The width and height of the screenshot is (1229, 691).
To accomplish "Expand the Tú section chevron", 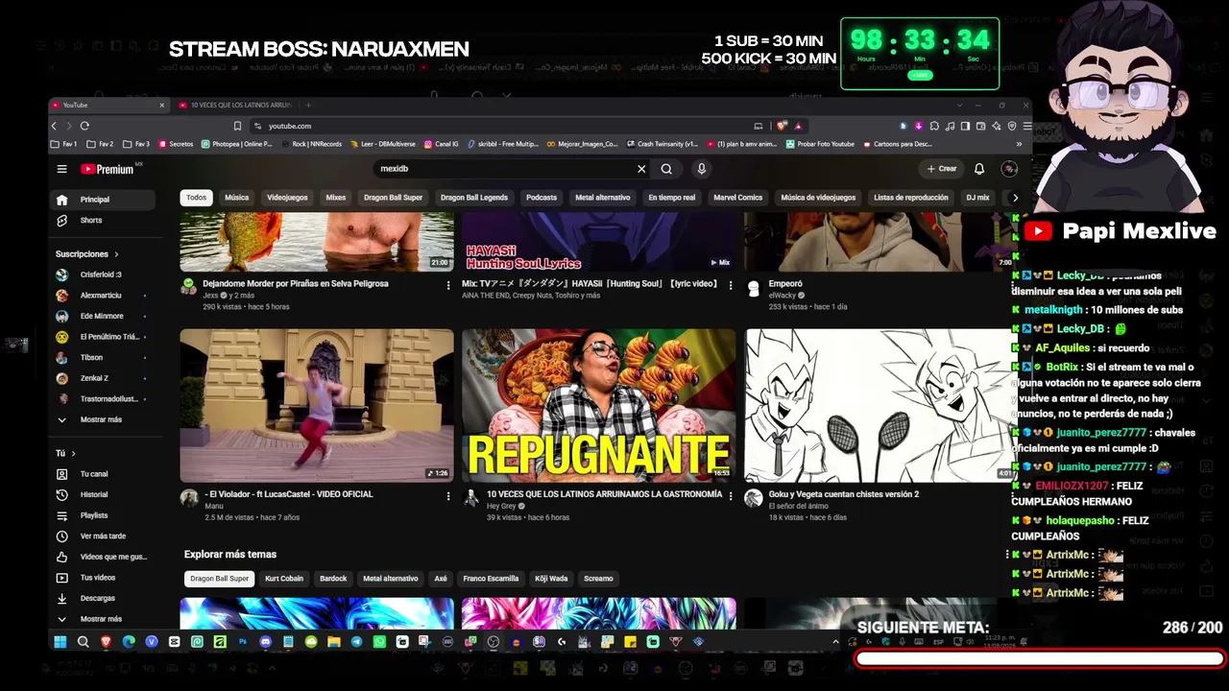I will (x=73, y=453).
